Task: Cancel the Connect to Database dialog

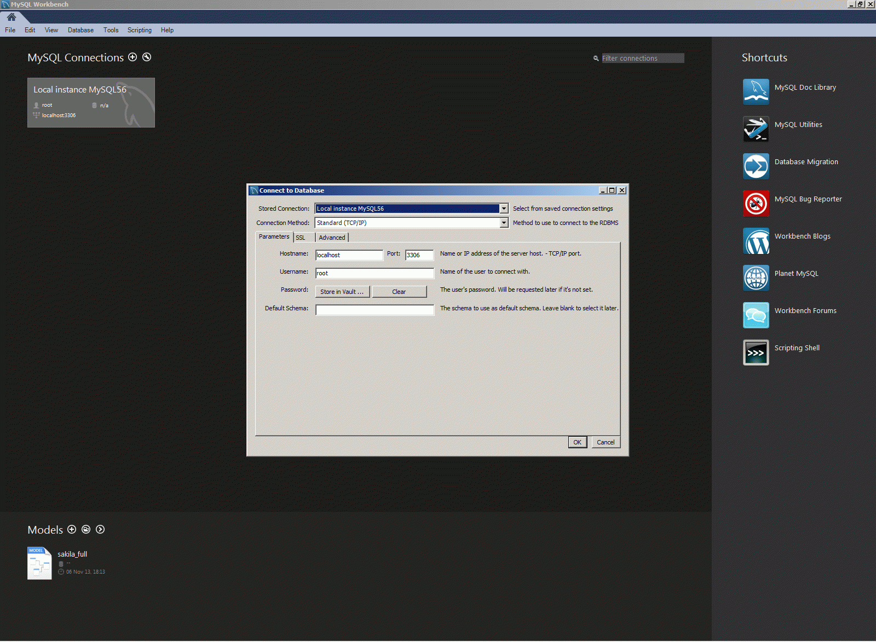Action: click(606, 442)
